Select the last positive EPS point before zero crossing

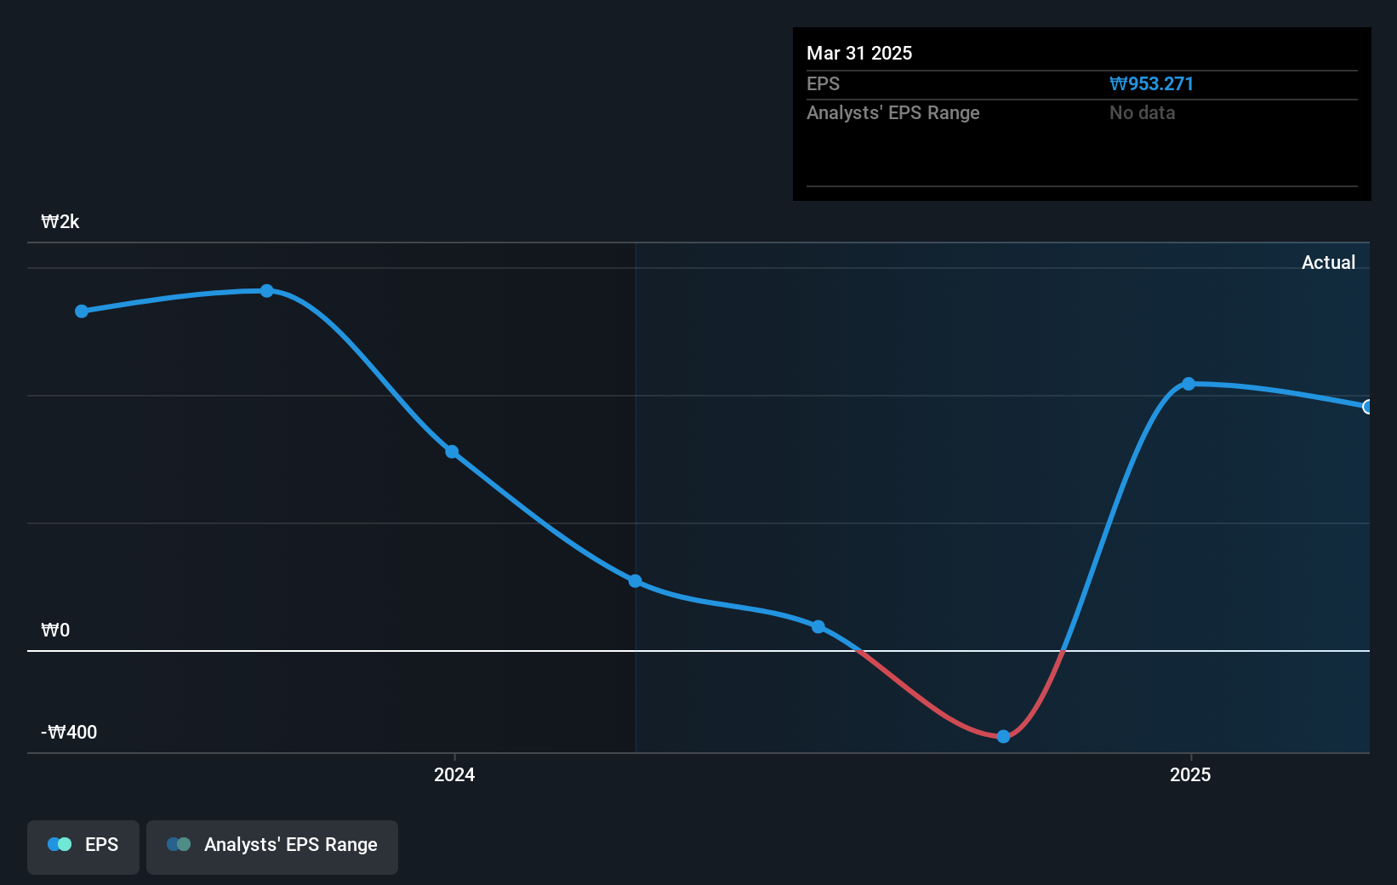[818, 627]
